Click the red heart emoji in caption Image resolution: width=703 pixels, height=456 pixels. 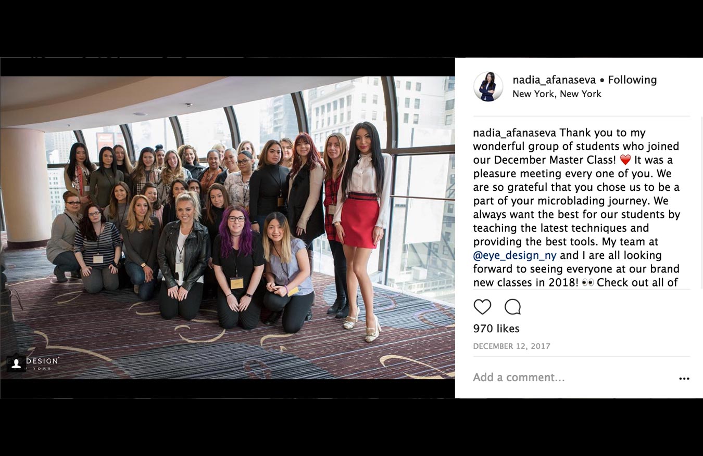[625, 160]
